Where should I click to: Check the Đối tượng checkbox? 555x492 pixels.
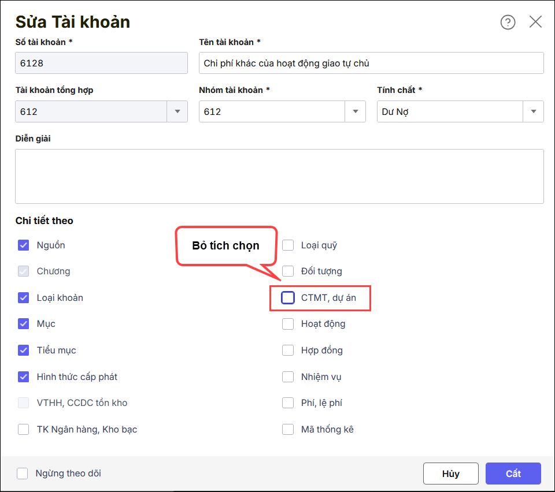(x=288, y=271)
